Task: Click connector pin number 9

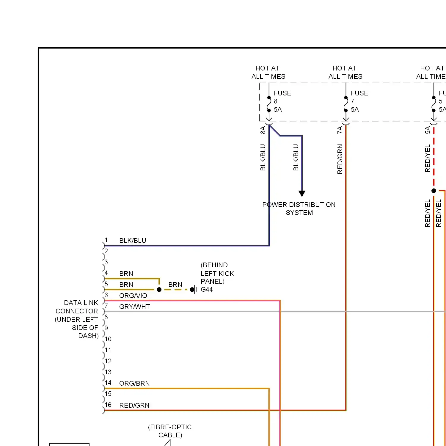Action: pyautogui.click(x=106, y=328)
